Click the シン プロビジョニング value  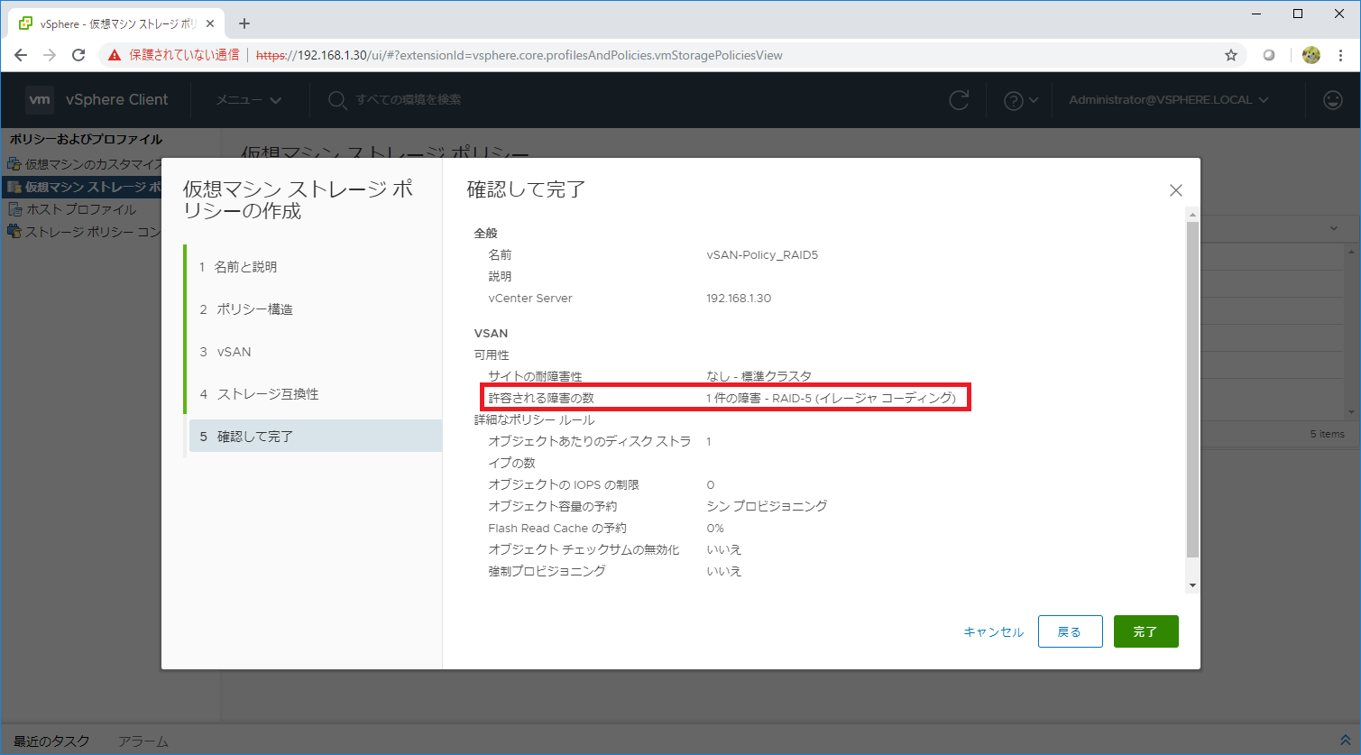pos(767,506)
